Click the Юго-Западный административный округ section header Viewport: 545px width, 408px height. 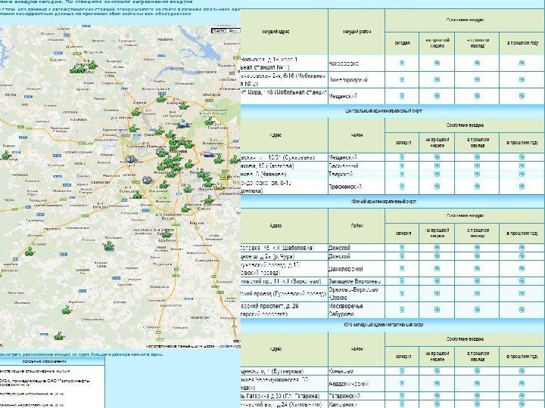click(x=383, y=325)
